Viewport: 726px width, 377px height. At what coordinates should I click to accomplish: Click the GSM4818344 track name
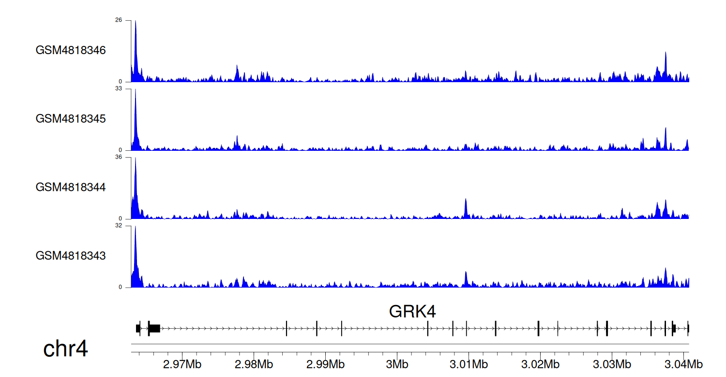point(71,187)
